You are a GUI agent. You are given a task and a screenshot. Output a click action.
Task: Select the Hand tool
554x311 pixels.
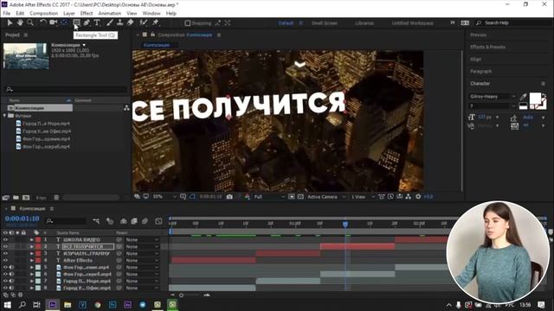tap(20, 22)
